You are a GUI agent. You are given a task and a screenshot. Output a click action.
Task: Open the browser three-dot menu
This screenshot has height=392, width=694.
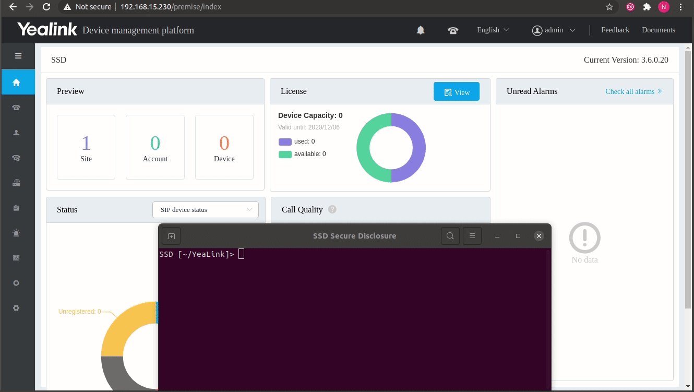(x=680, y=7)
